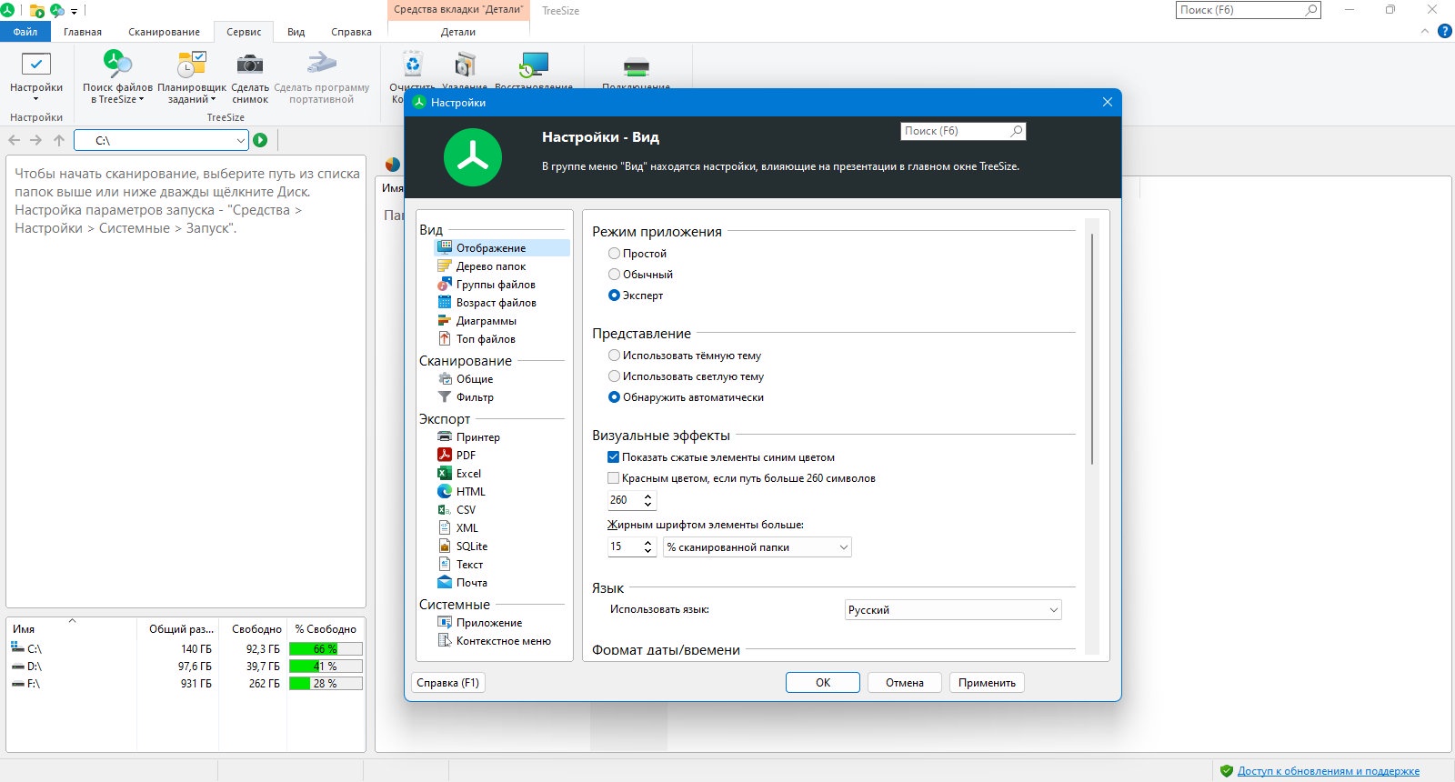This screenshot has width=1455, height=782.
Task: Select PDF export settings item
Action: [x=466, y=456]
